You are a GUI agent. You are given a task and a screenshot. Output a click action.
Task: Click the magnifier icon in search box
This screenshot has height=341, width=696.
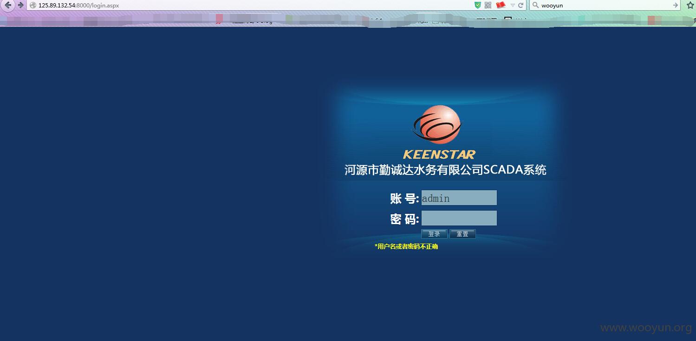click(535, 6)
